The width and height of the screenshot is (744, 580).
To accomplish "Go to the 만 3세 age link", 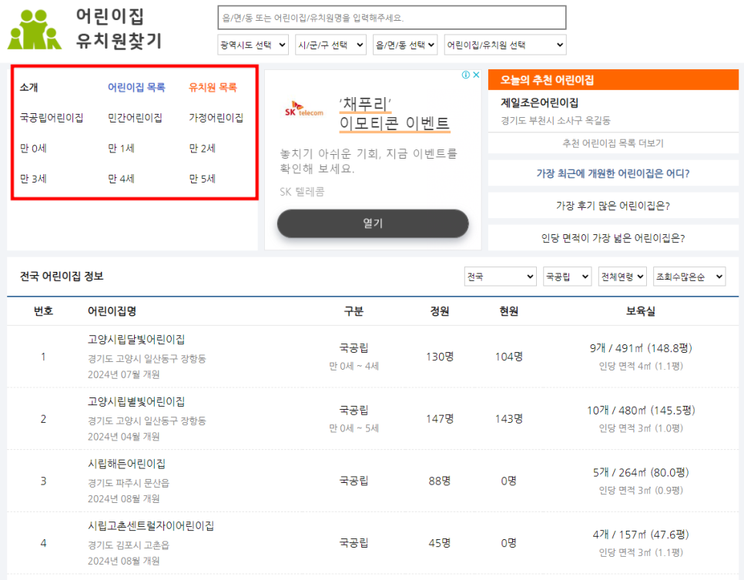I will pyautogui.click(x=34, y=179).
